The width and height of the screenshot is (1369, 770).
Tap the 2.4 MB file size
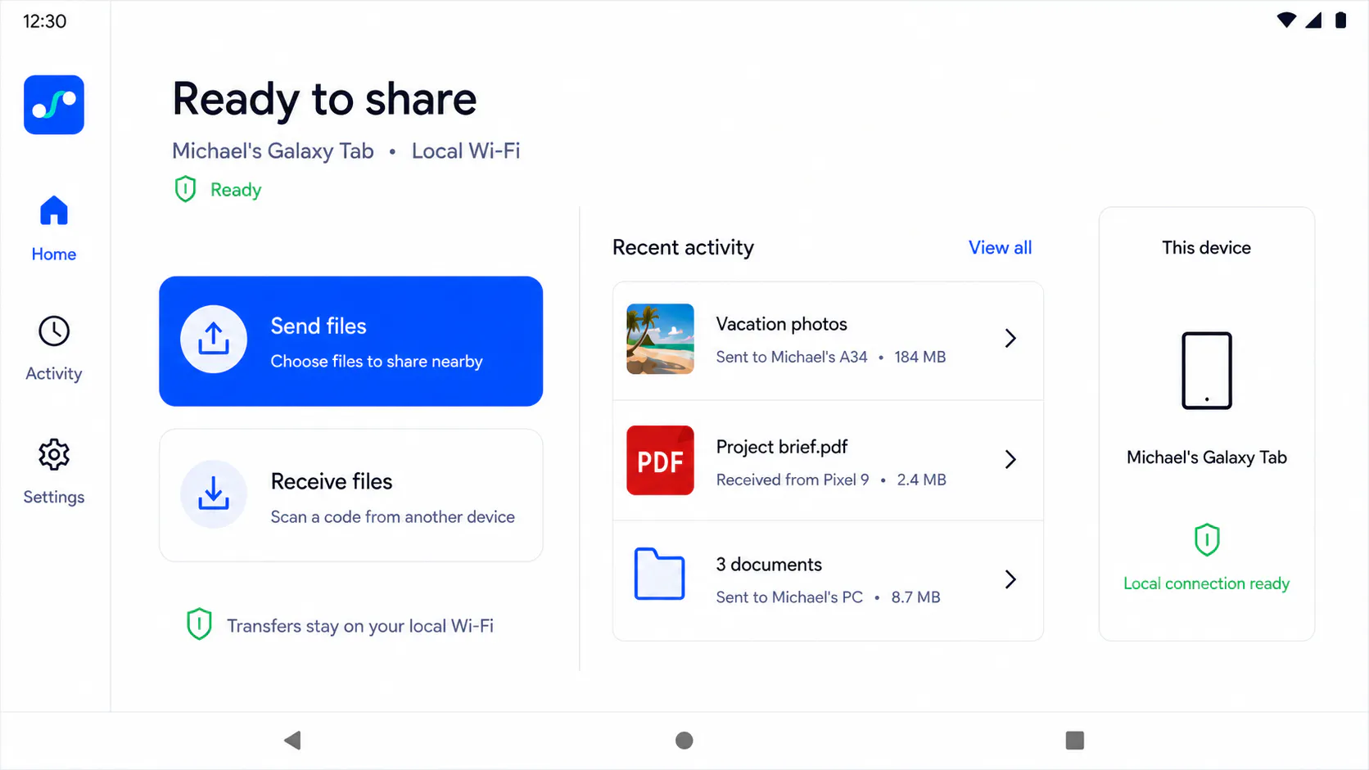click(x=921, y=480)
